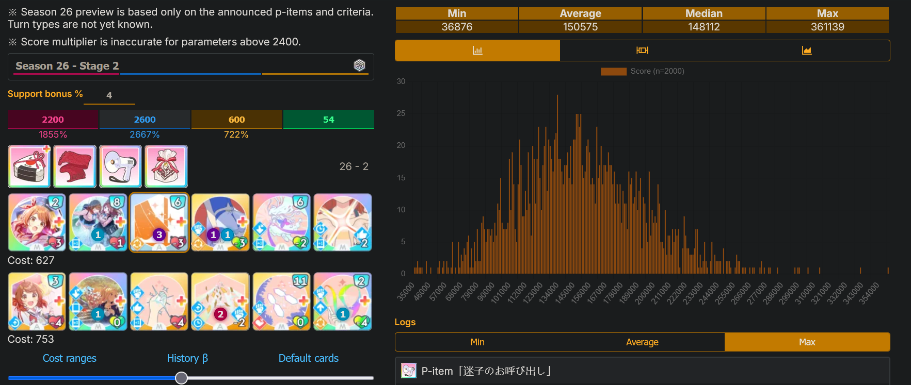Image resolution: width=911 pixels, height=385 pixels.
Task: Open the stage picker cube icon
Action: tap(360, 65)
